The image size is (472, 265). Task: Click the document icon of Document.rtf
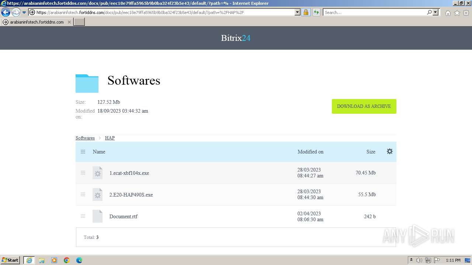[97, 216]
